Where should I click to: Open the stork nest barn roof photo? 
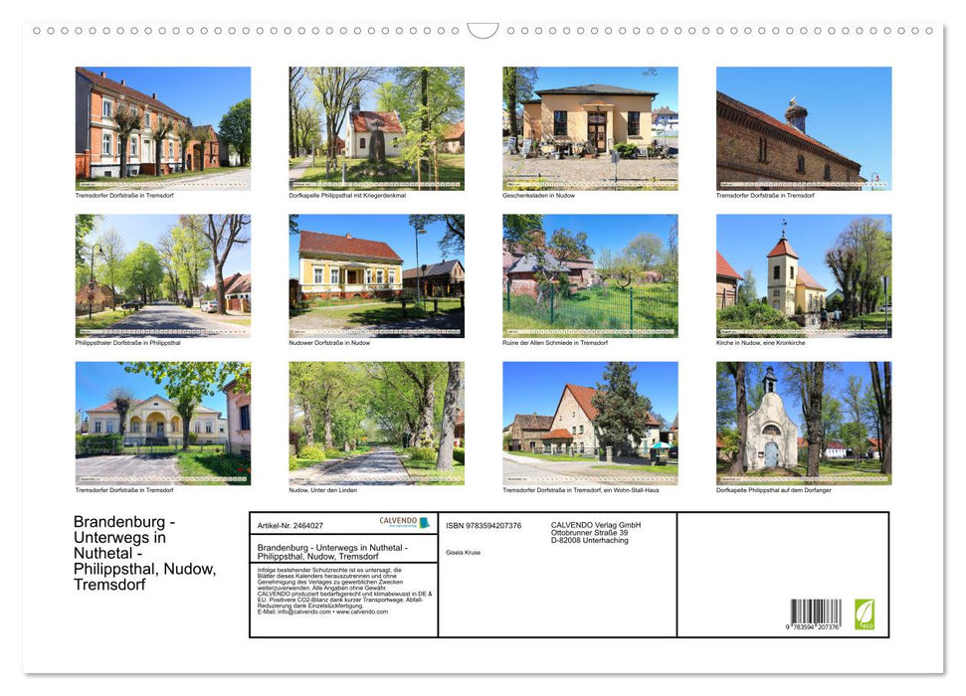tap(804, 128)
